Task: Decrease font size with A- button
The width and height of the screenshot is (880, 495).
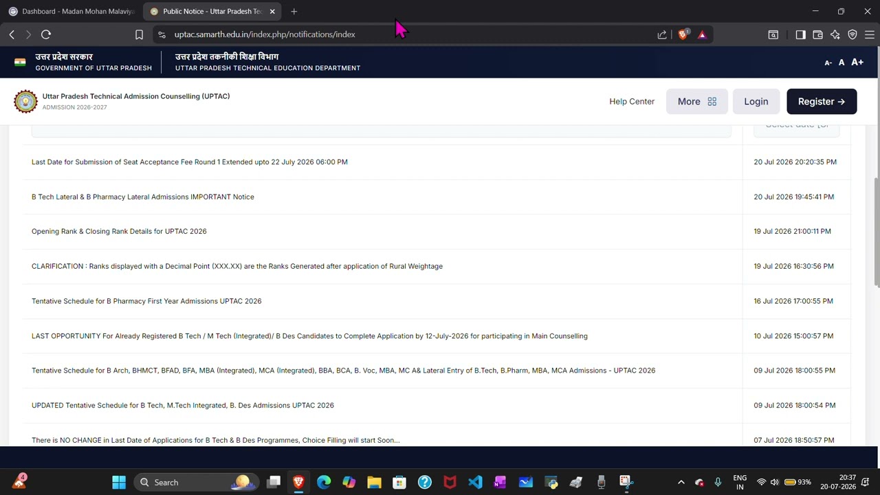Action: [x=828, y=63]
